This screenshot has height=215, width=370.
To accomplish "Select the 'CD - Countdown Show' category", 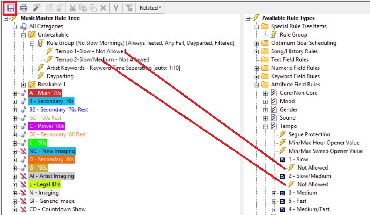I will [57, 209].
